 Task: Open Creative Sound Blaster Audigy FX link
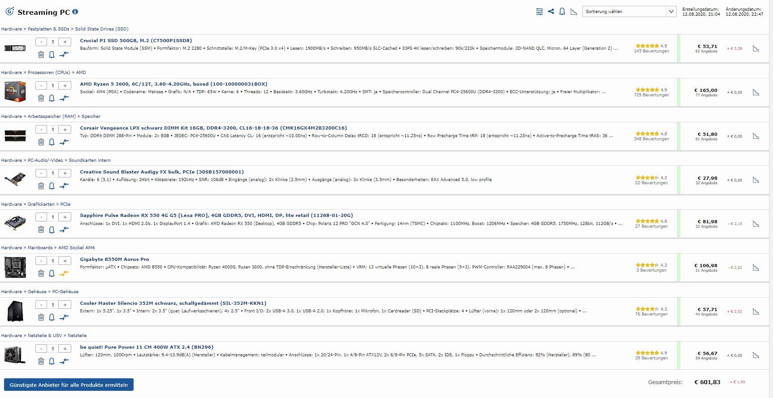point(162,172)
